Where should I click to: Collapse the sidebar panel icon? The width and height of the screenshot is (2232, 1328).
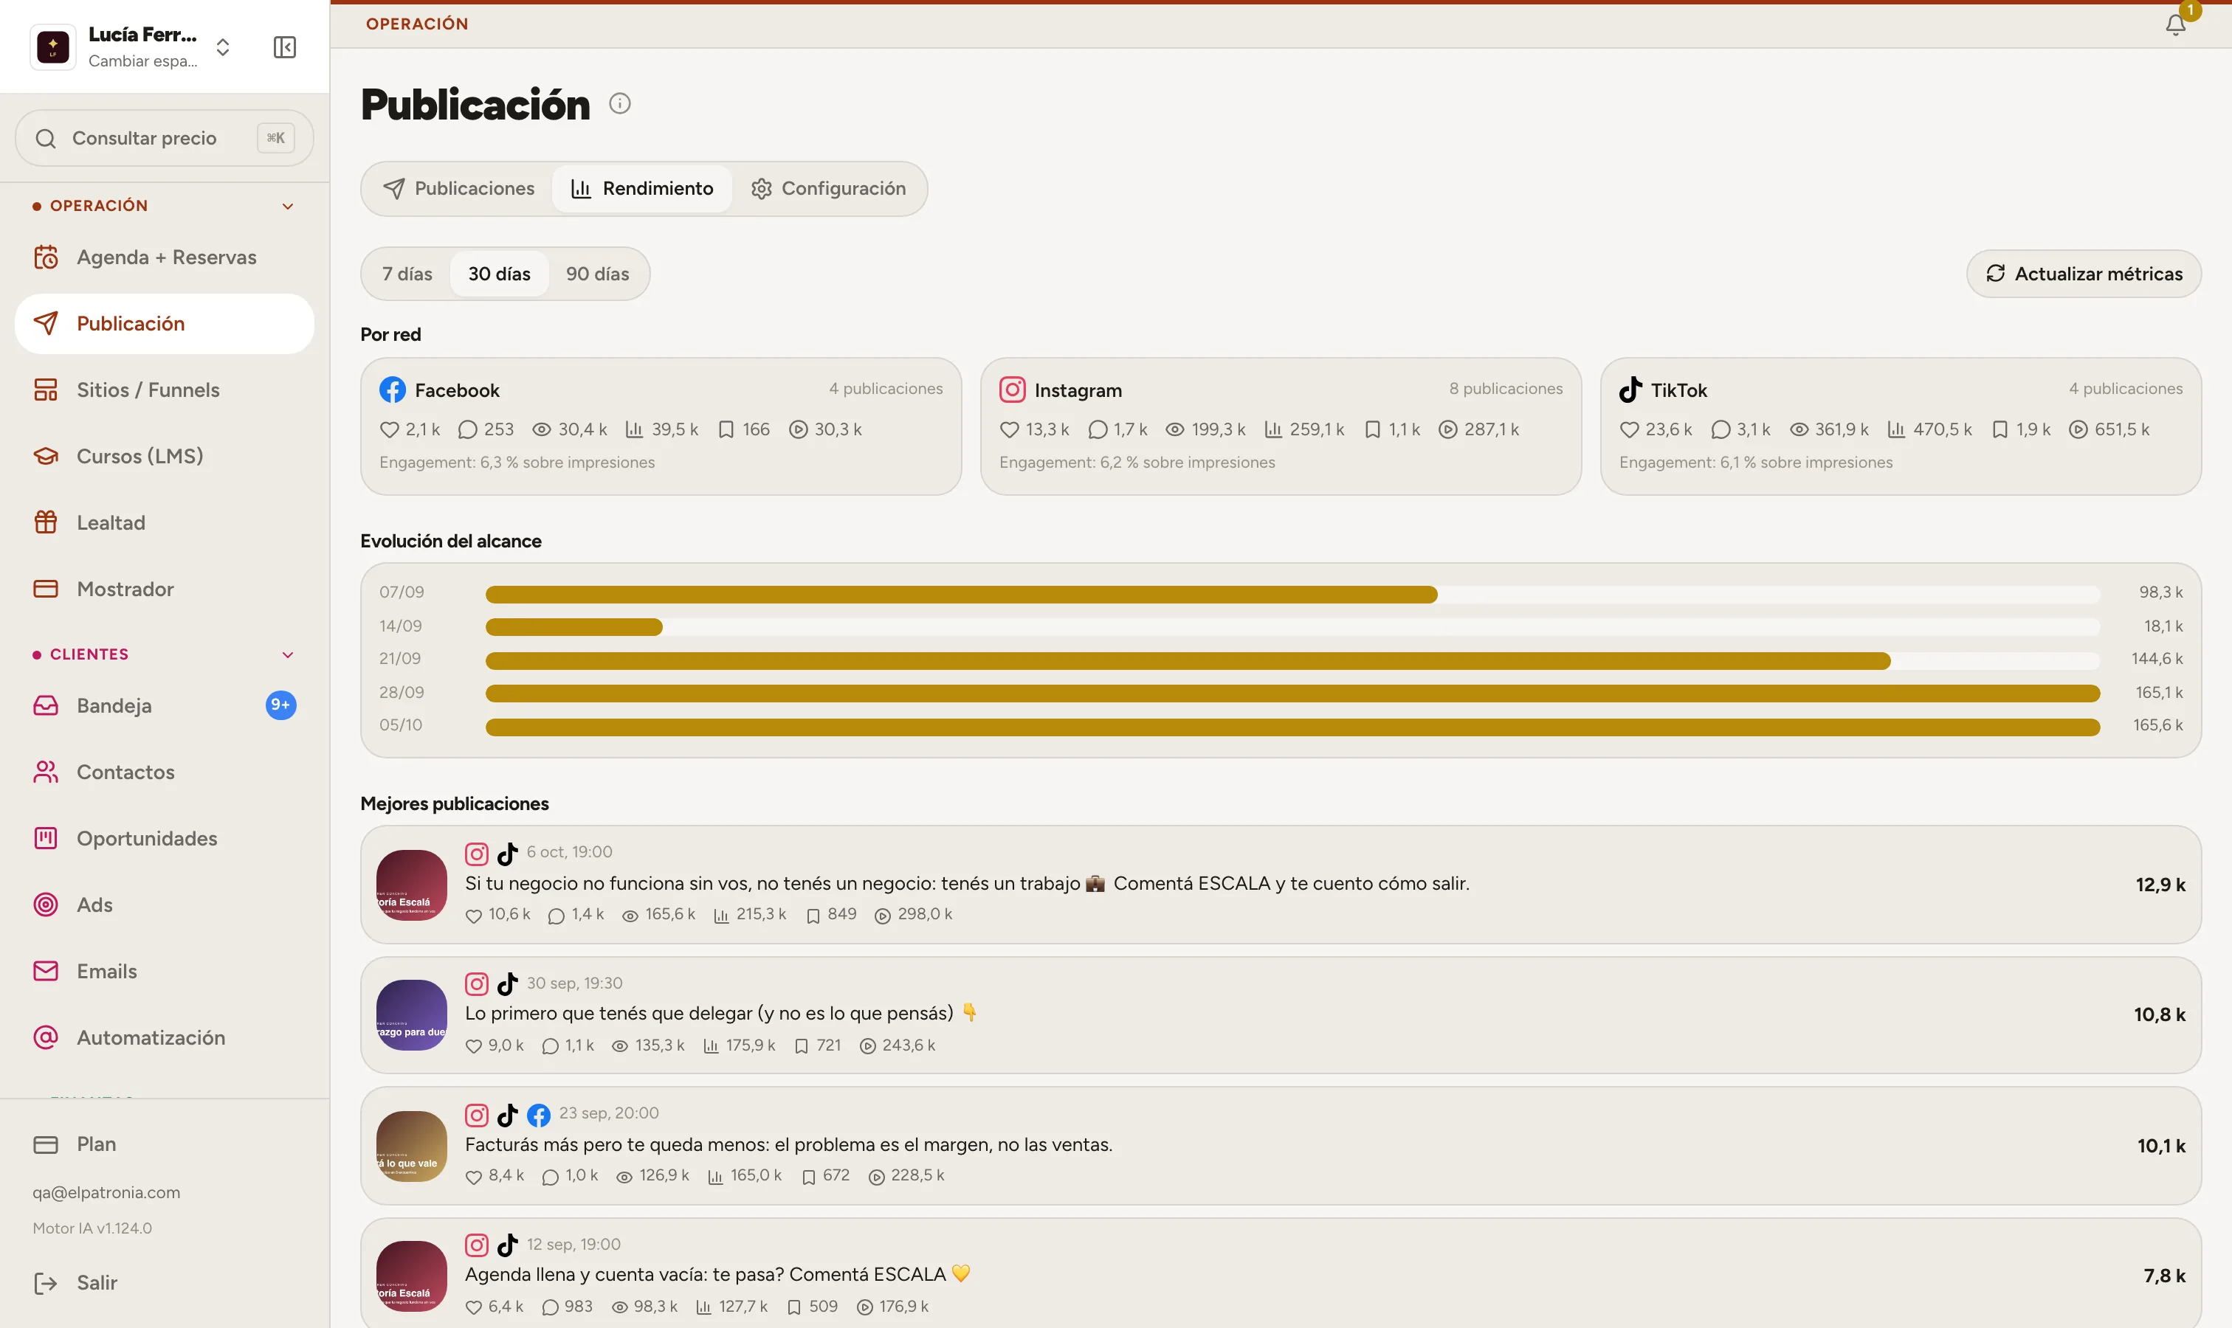point(285,46)
